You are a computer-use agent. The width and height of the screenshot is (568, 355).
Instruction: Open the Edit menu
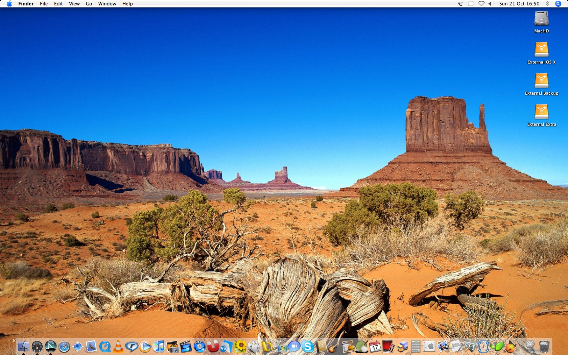58,4
